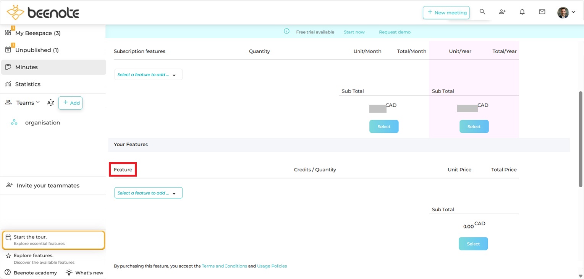The width and height of the screenshot is (584, 279).
Task: Click the notifications bell icon
Action: click(522, 12)
